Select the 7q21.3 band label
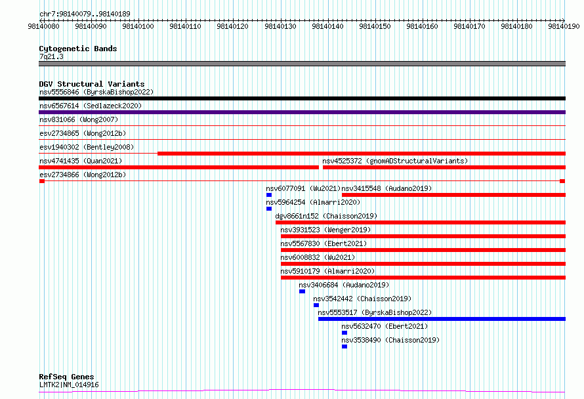The image size is (584, 399). pyautogui.click(x=51, y=56)
